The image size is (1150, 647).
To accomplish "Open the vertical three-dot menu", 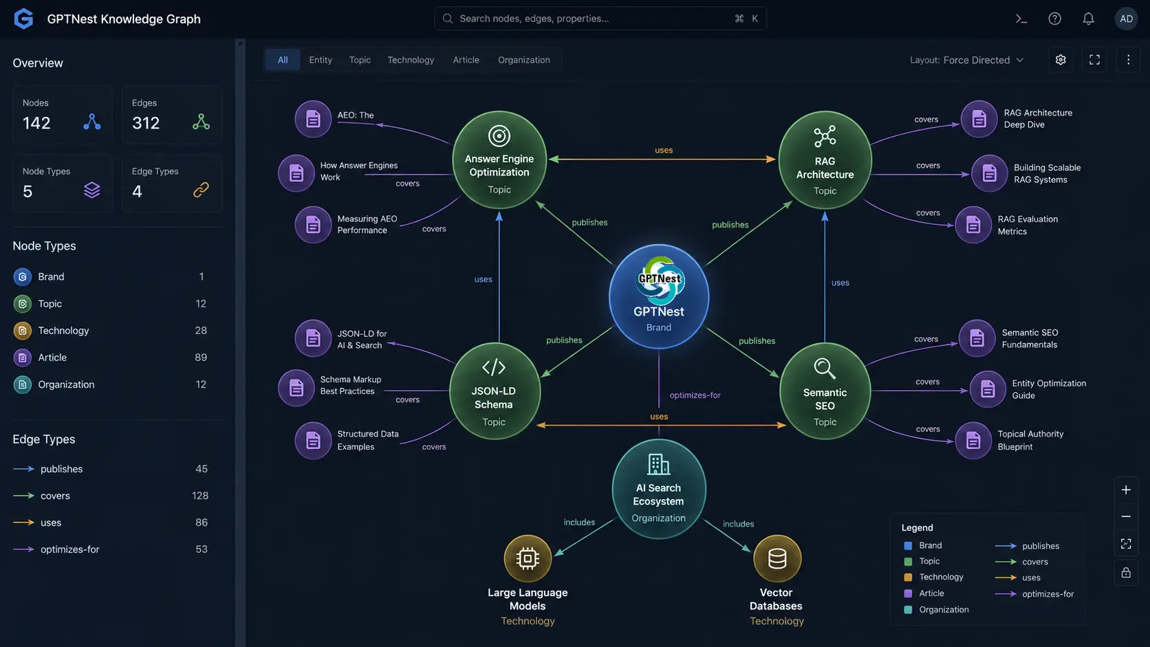I will (x=1128, y=60).
